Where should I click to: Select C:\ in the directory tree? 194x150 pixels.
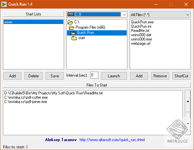pyautogui.click(x=77, y=22)
